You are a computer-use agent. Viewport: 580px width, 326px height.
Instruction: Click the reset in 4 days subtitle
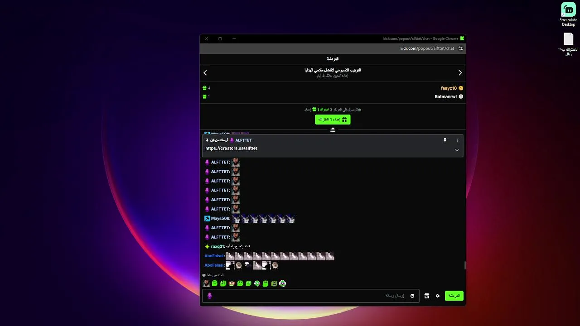[x=333, y=76]
